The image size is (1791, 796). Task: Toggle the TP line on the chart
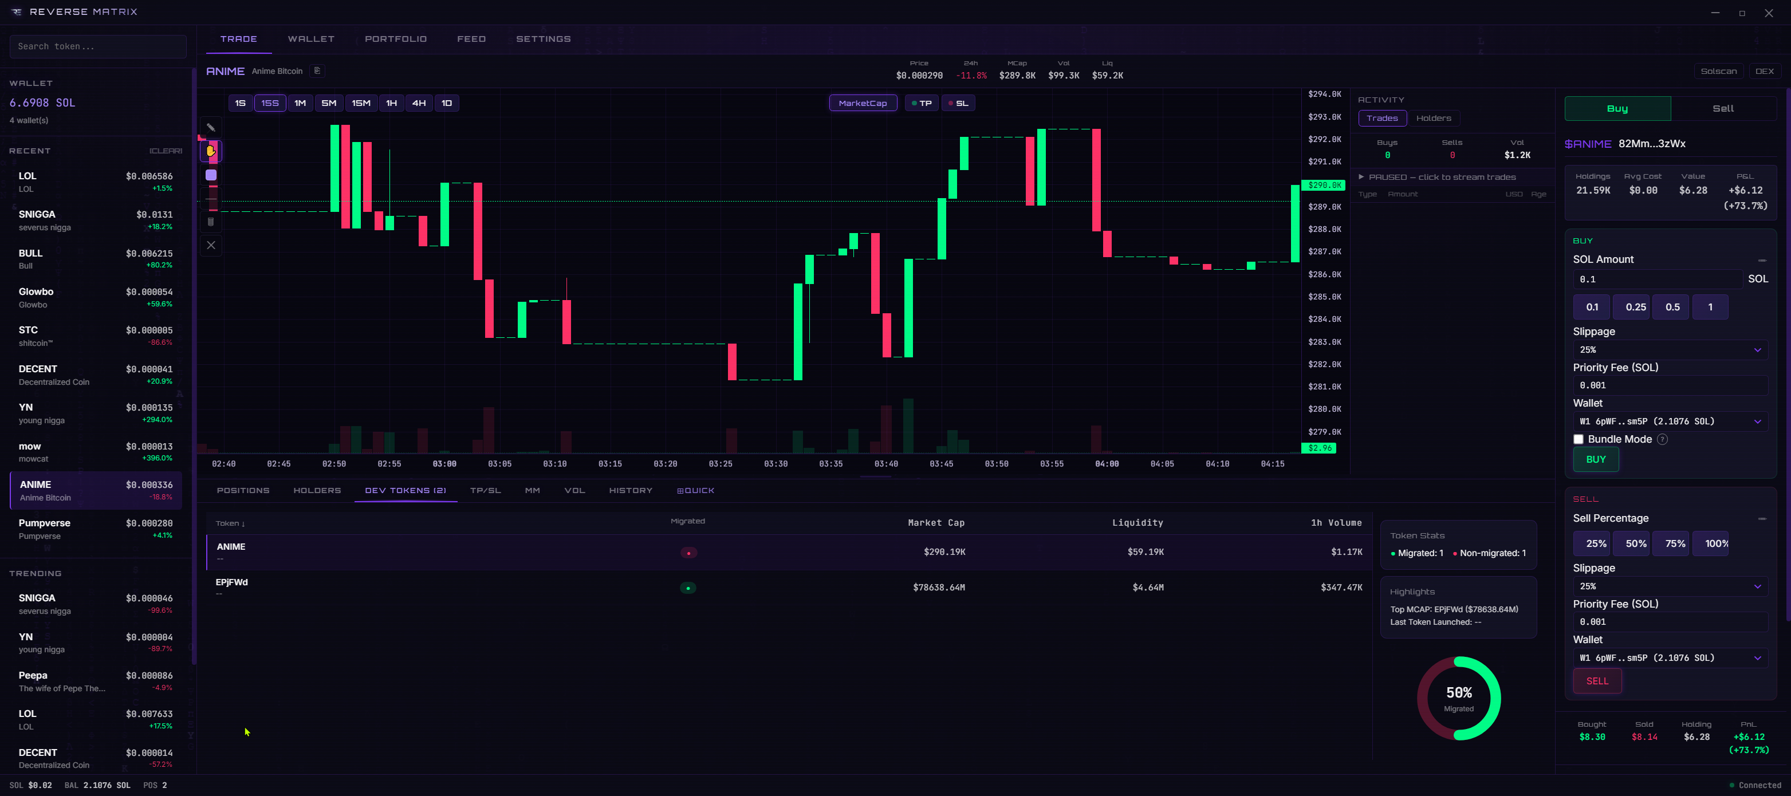point(921,103)
